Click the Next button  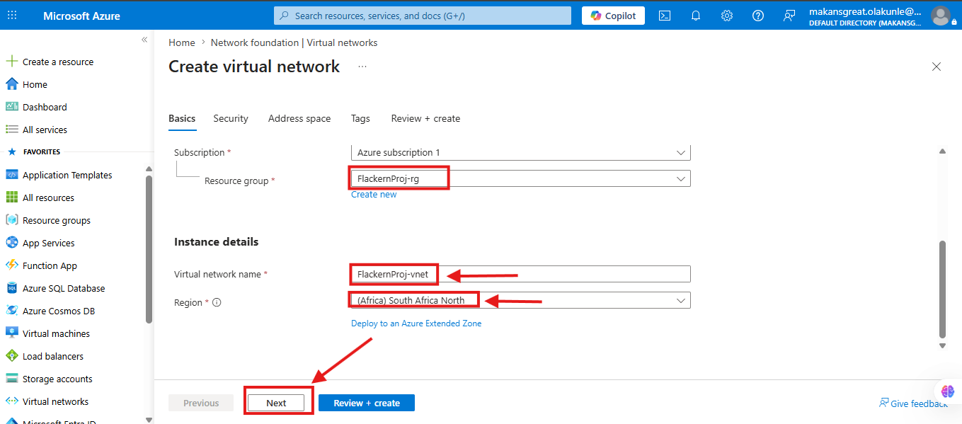(x=276, y=403)
